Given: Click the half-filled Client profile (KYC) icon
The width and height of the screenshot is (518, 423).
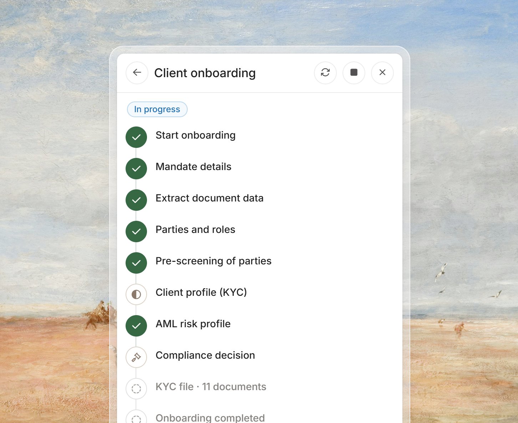Looking at the screenshot, I should pos(136,294).
